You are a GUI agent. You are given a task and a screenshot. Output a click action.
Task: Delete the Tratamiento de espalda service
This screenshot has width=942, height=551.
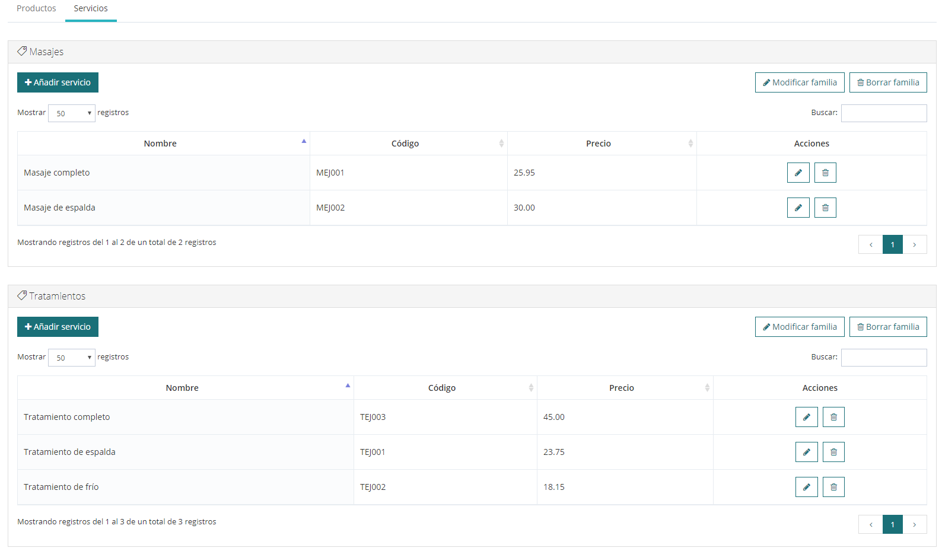tap(833, 452)
